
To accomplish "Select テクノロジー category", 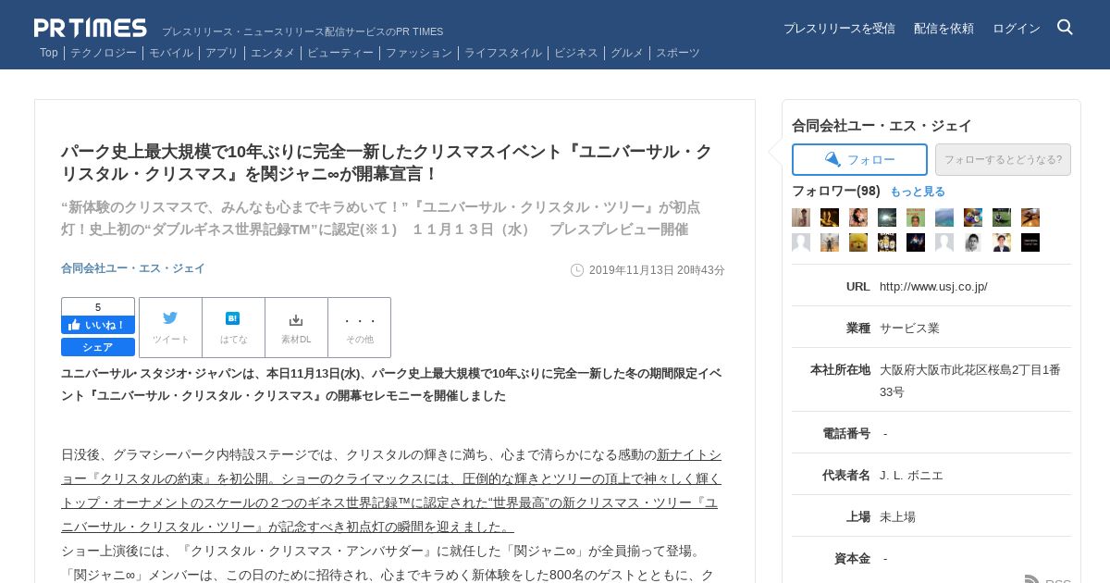I will click(x=104, y=53).
